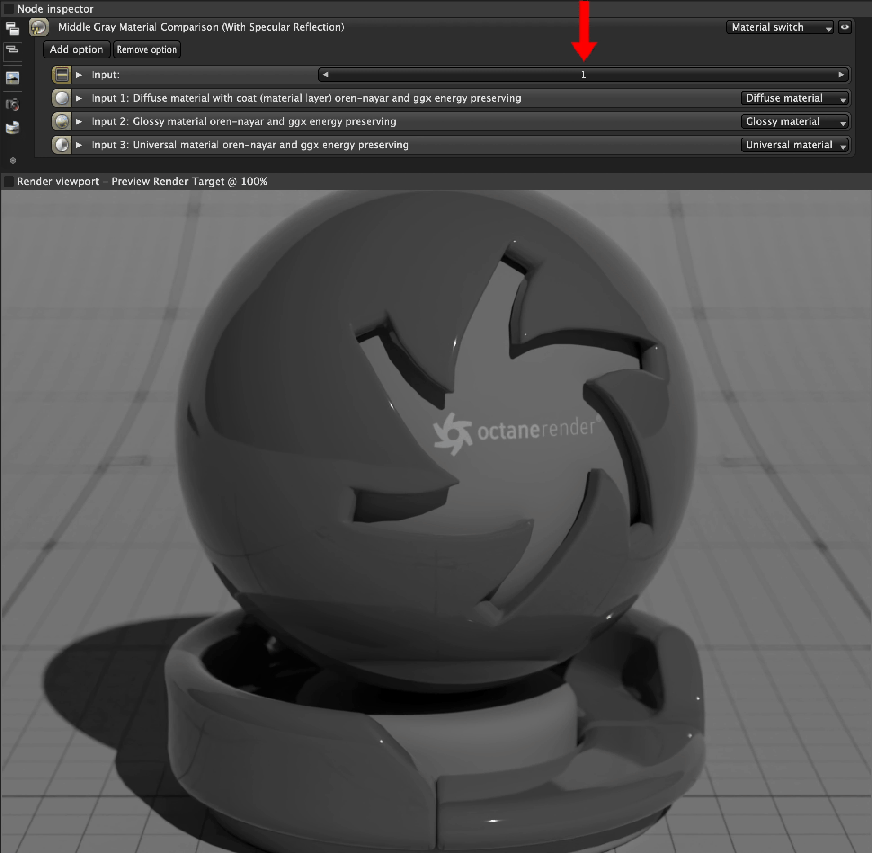Click the render target disc icon
Image resolution: width=872 pixels, height=853 pixels.
pyautogui.click(x=13, y=128)
